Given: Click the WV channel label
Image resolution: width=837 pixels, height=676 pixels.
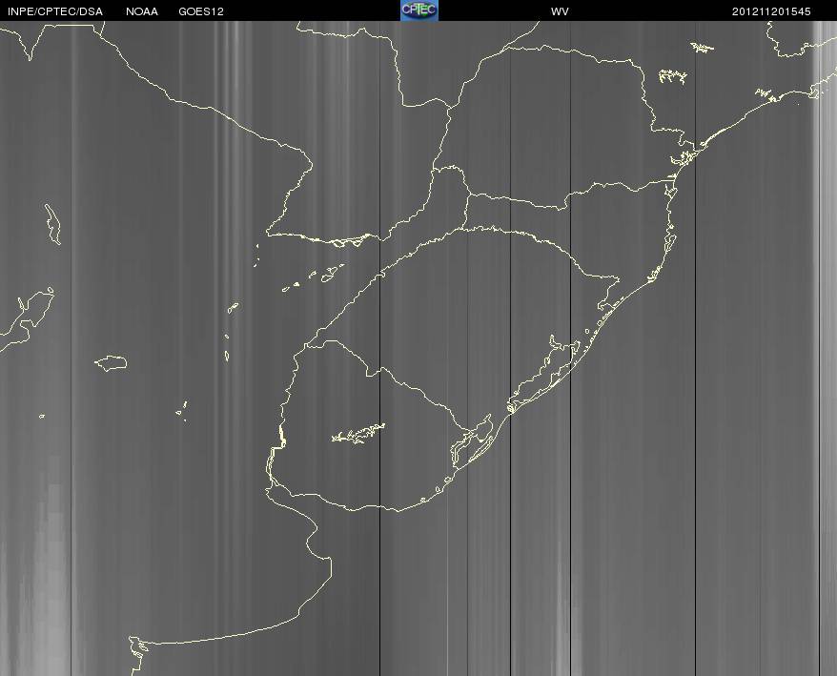Looking at the screenshot, I should click(x=560, y=11).
